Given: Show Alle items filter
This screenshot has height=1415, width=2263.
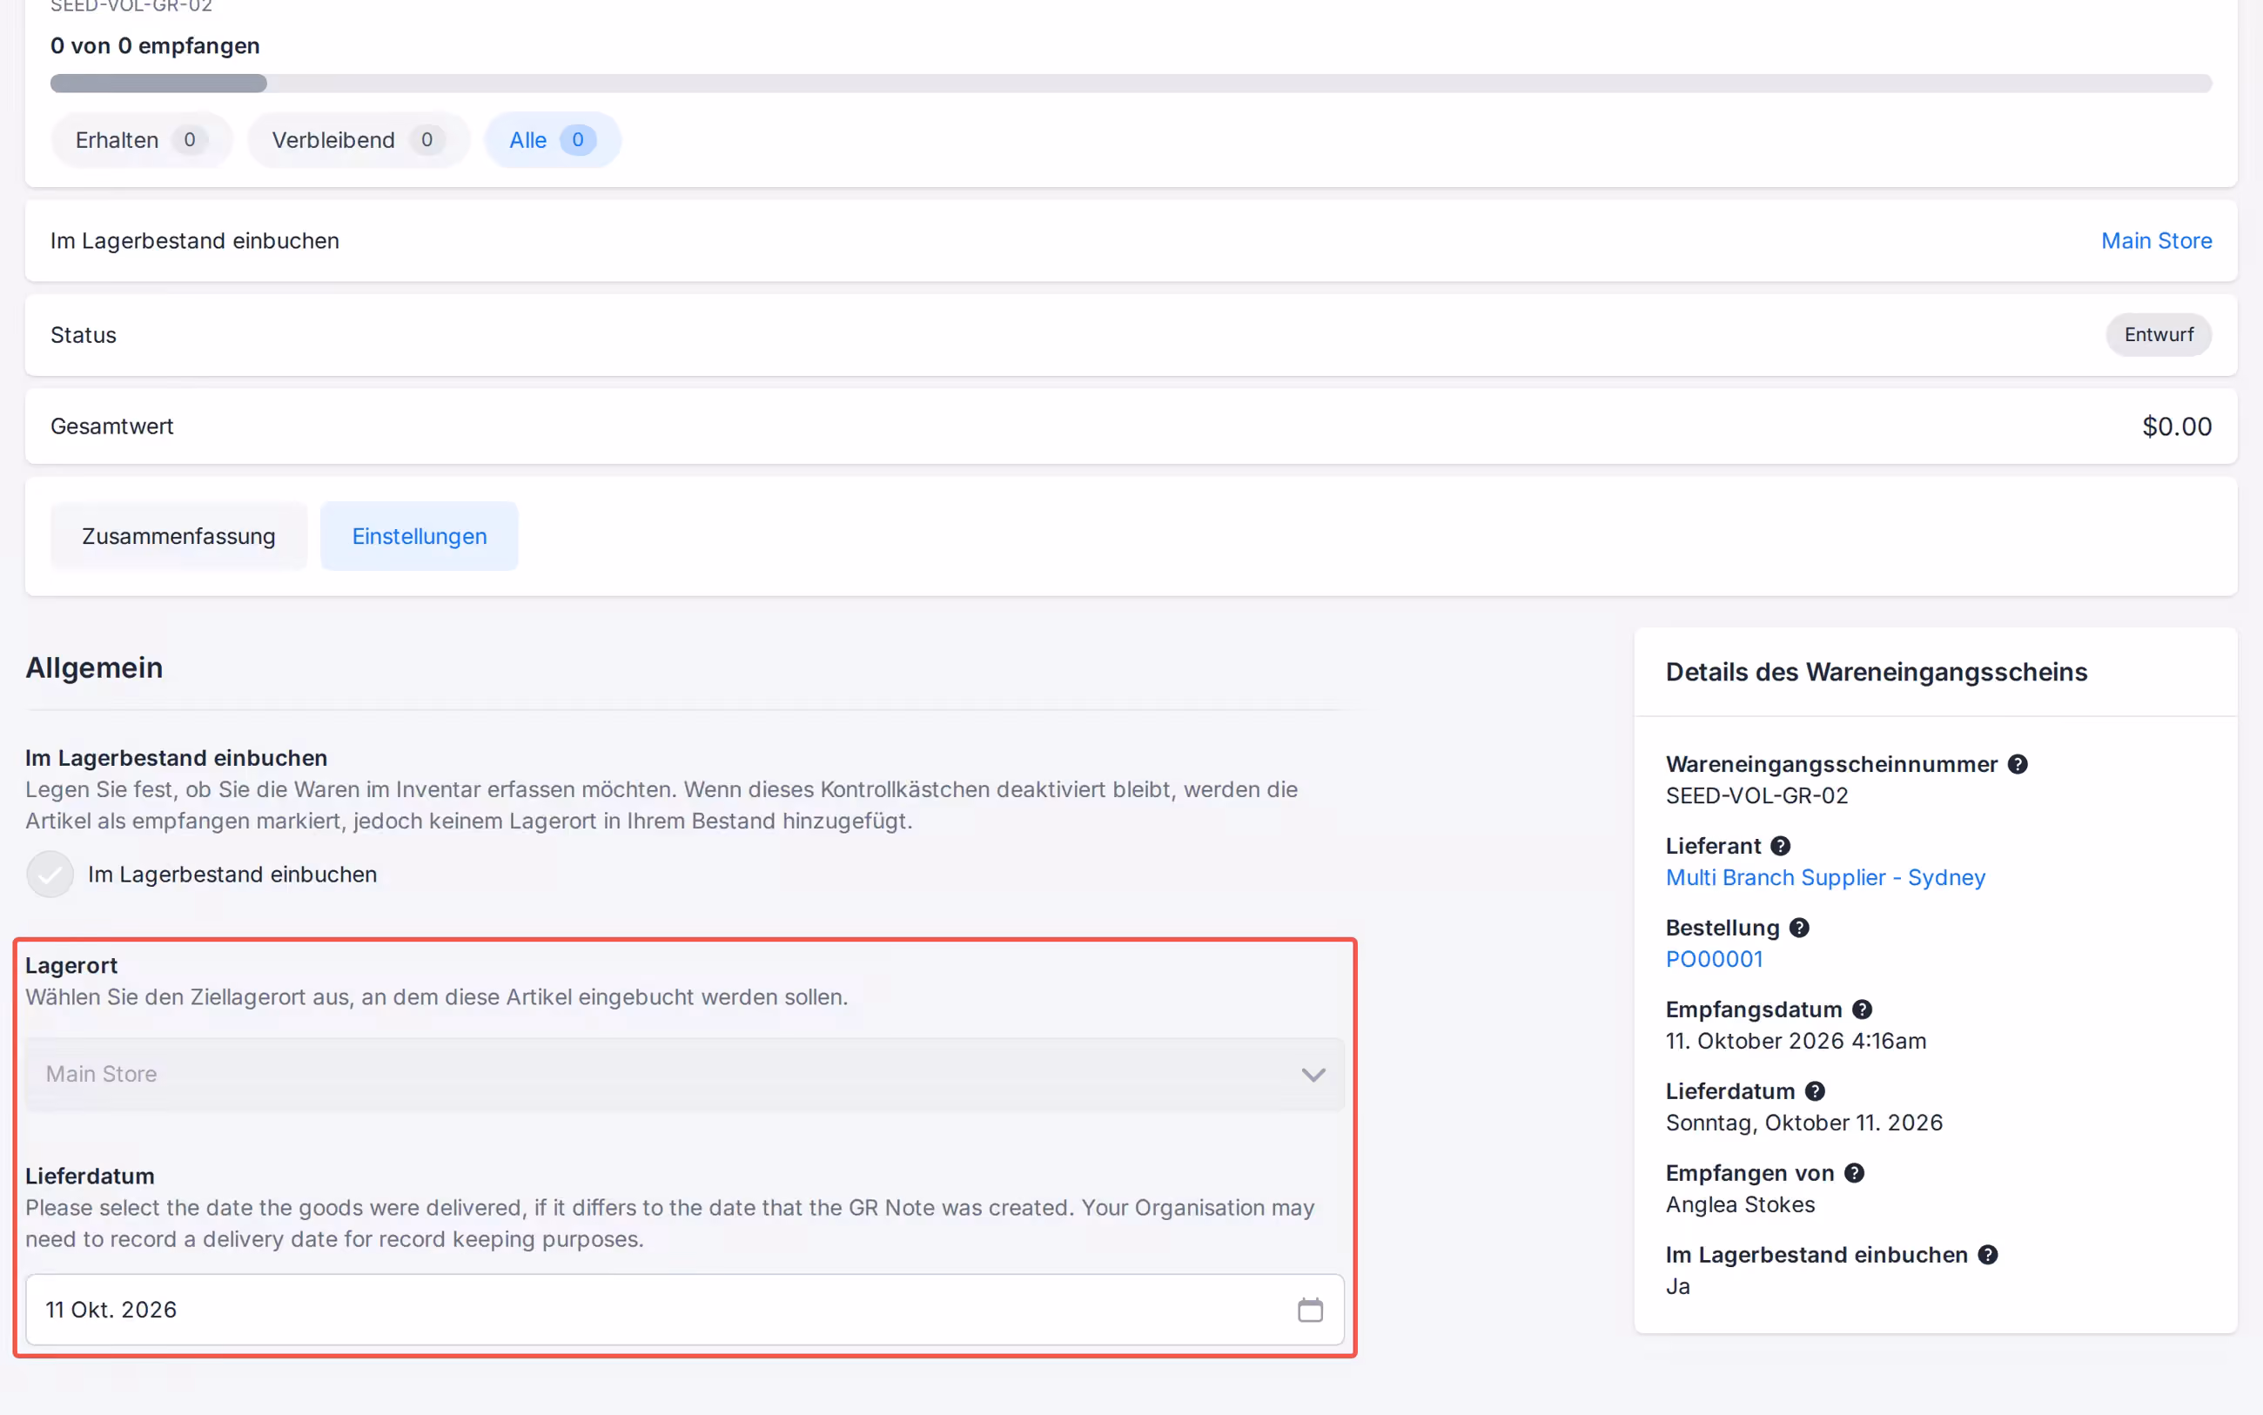Looking at the screenshot, I should coord(552,140).
